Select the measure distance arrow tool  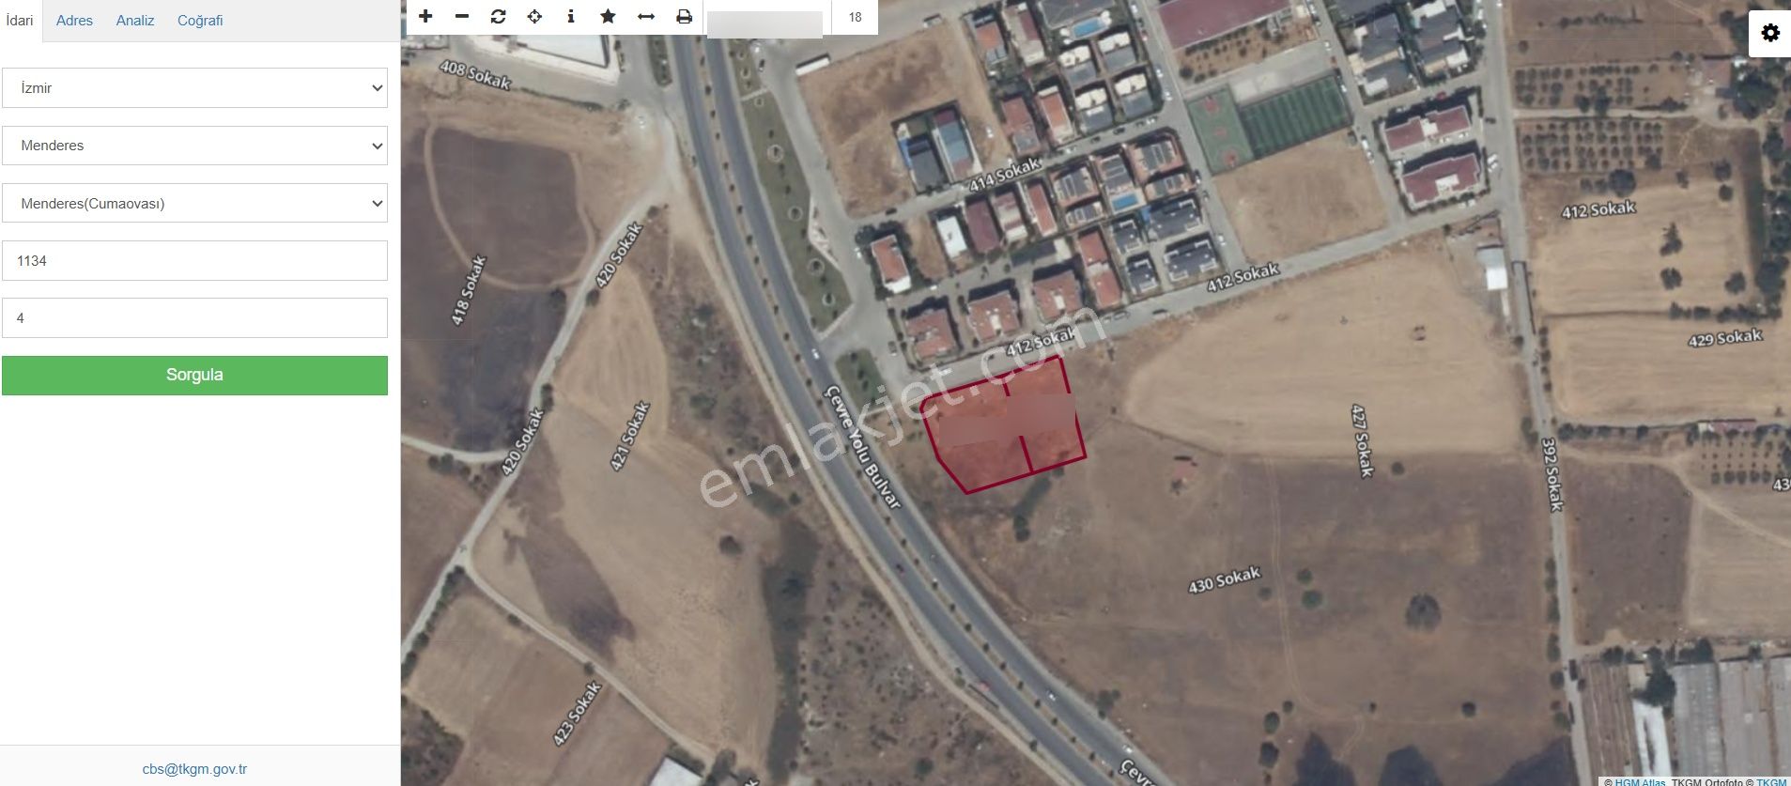(646, 16)
